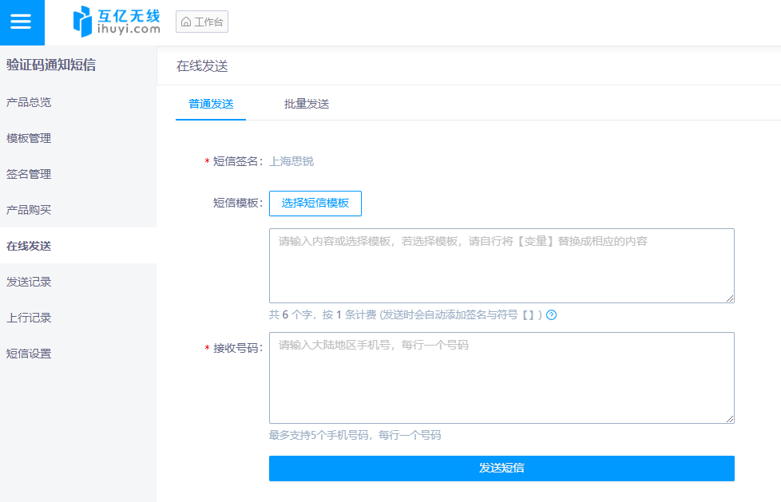
Task: Click the ihuyi.com logo
Action: coord(116,22)
